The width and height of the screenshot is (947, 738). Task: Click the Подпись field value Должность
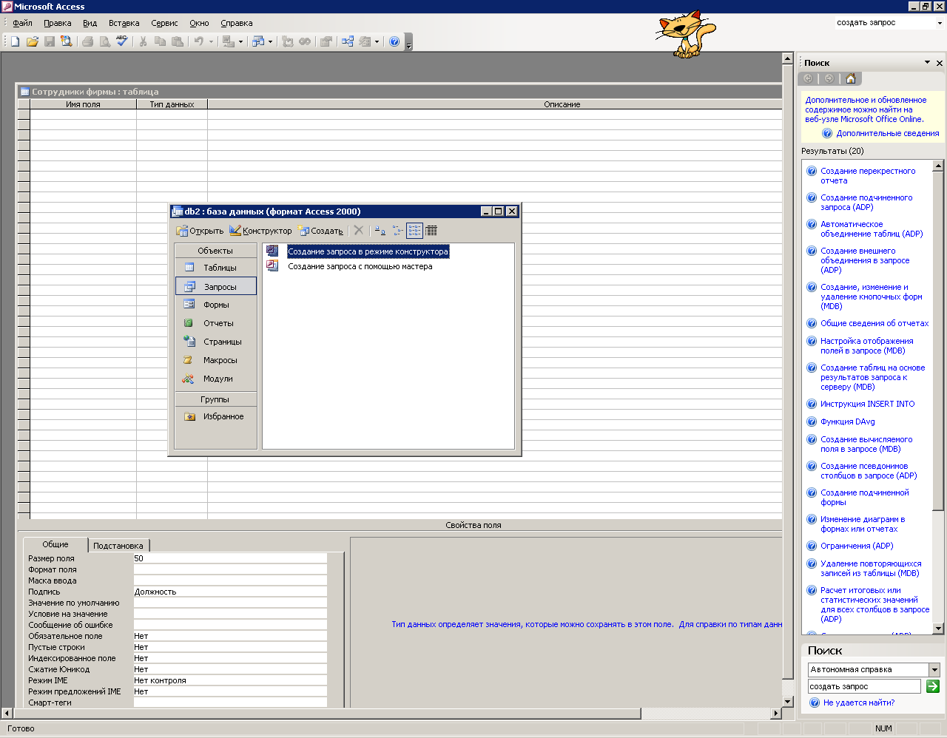(230, 592)
